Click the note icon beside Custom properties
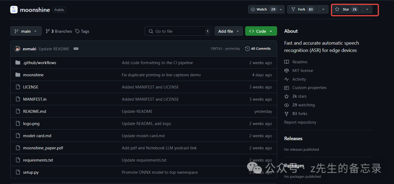This screenshot has width=394, height=184. point(286,88)
